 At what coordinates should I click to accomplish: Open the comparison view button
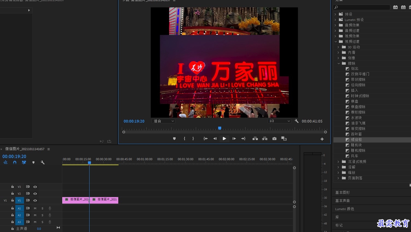pos(284,139)
